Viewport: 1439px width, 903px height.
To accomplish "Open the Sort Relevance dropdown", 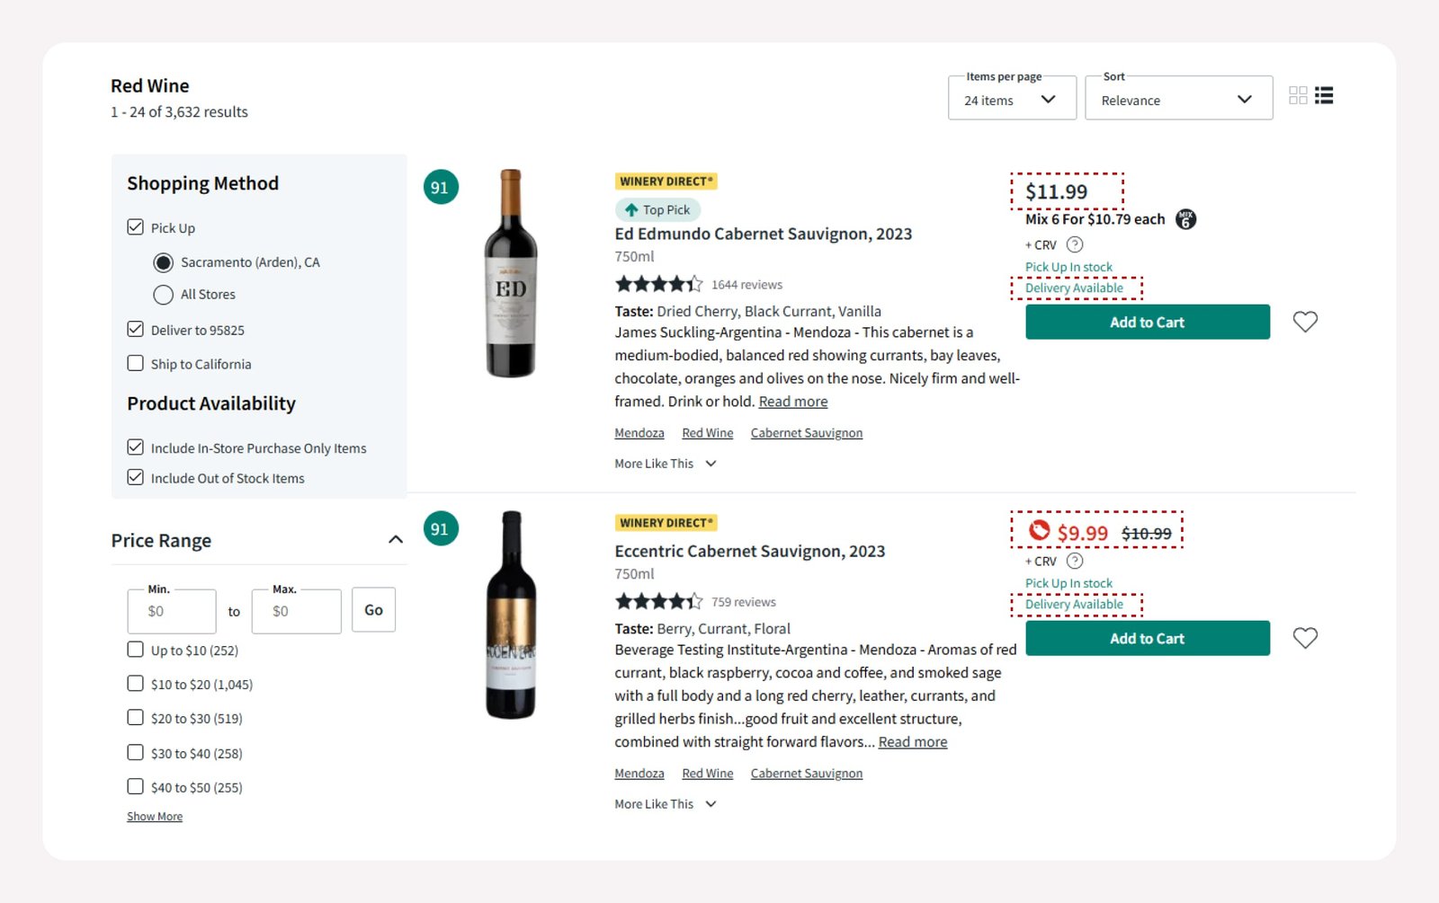I will pyautogui.click(x=1179, y=100).
